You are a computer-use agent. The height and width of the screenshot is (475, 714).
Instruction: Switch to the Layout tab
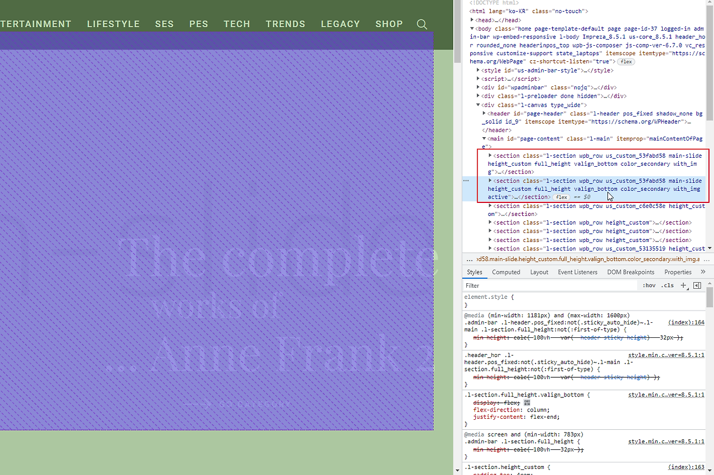(539, 272)
